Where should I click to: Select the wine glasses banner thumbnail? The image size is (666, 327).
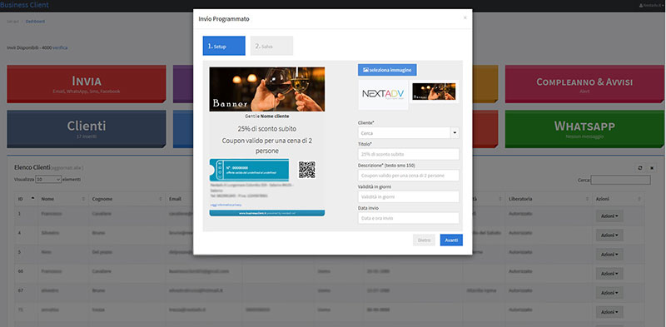click(434, 92)
